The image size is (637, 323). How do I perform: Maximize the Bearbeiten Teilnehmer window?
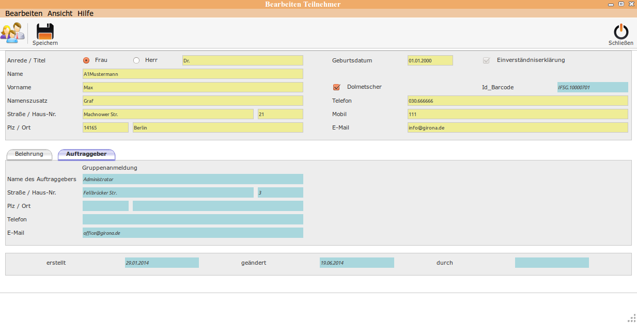point(621,4)
